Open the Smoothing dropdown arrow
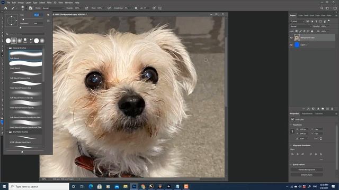339x190 pixels. [131, 8]
